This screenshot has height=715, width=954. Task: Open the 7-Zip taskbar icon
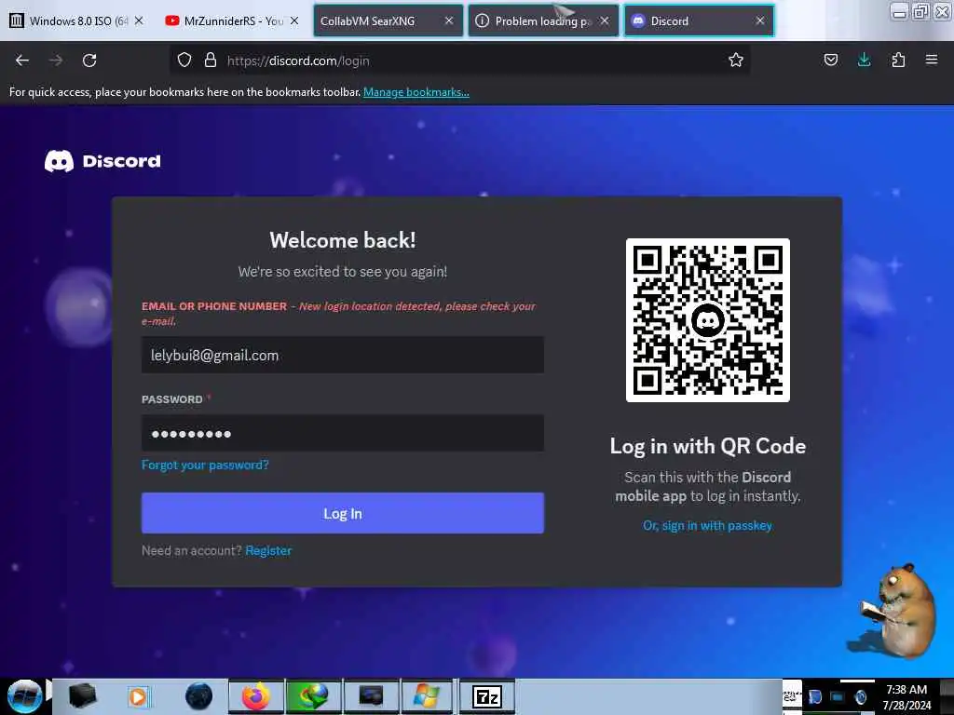click(486, 696)
